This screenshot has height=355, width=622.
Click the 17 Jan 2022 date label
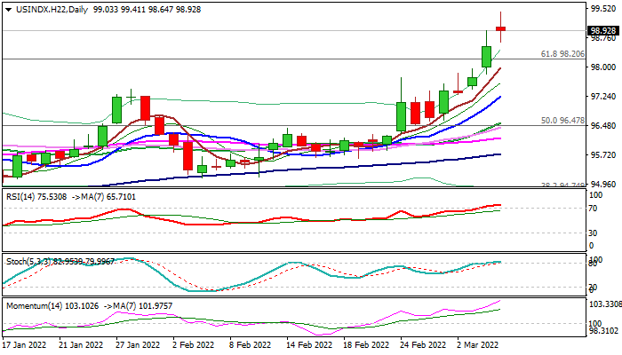point(27,345)
